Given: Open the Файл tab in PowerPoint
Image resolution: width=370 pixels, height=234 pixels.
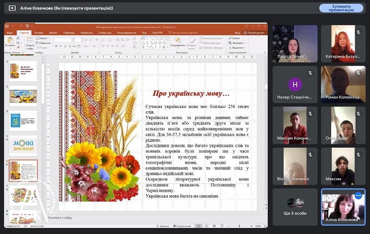Looking at the screenshot, I should click(10, 33).
